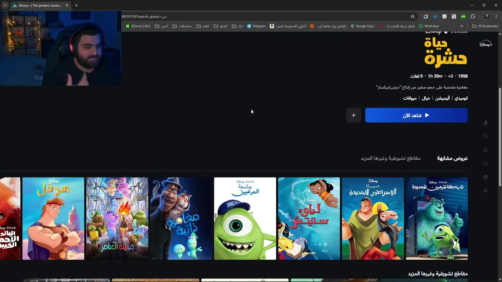Viewport: 502px width, 282px height.
Task: Open a new tab with plus button
Action: point(76,5)
